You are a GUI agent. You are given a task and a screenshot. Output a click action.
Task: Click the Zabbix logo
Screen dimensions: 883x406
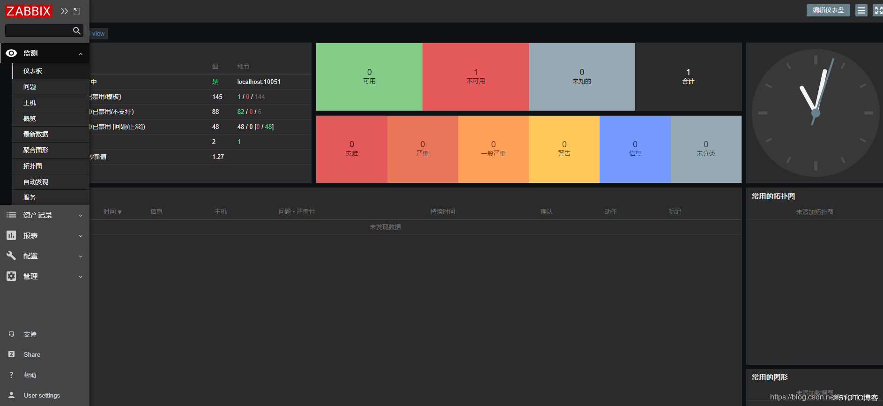[x=29, y=11]
